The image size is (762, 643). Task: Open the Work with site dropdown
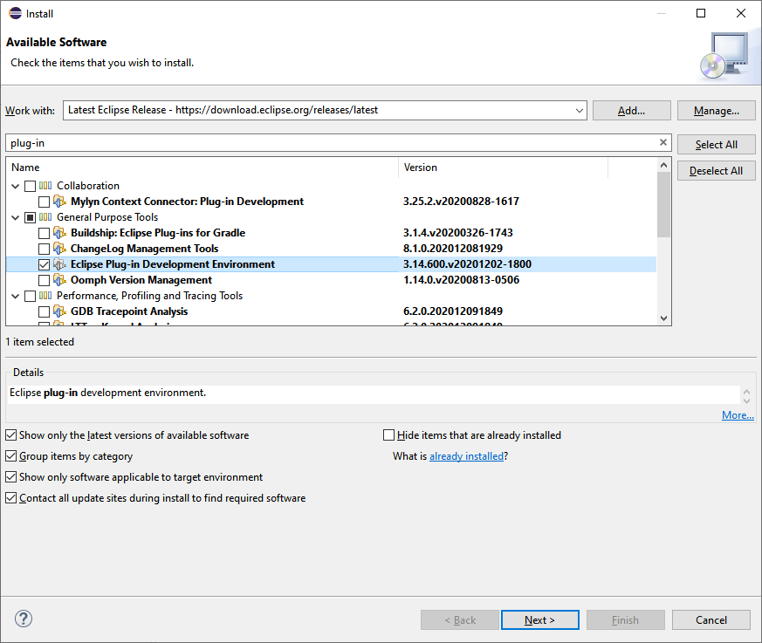580,110
